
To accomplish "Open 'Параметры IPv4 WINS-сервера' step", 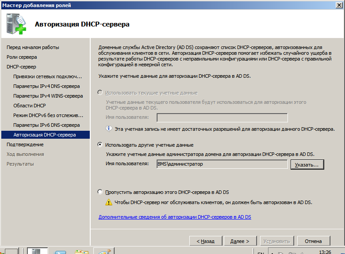I will pyautogui.click(x=48, y=96).
